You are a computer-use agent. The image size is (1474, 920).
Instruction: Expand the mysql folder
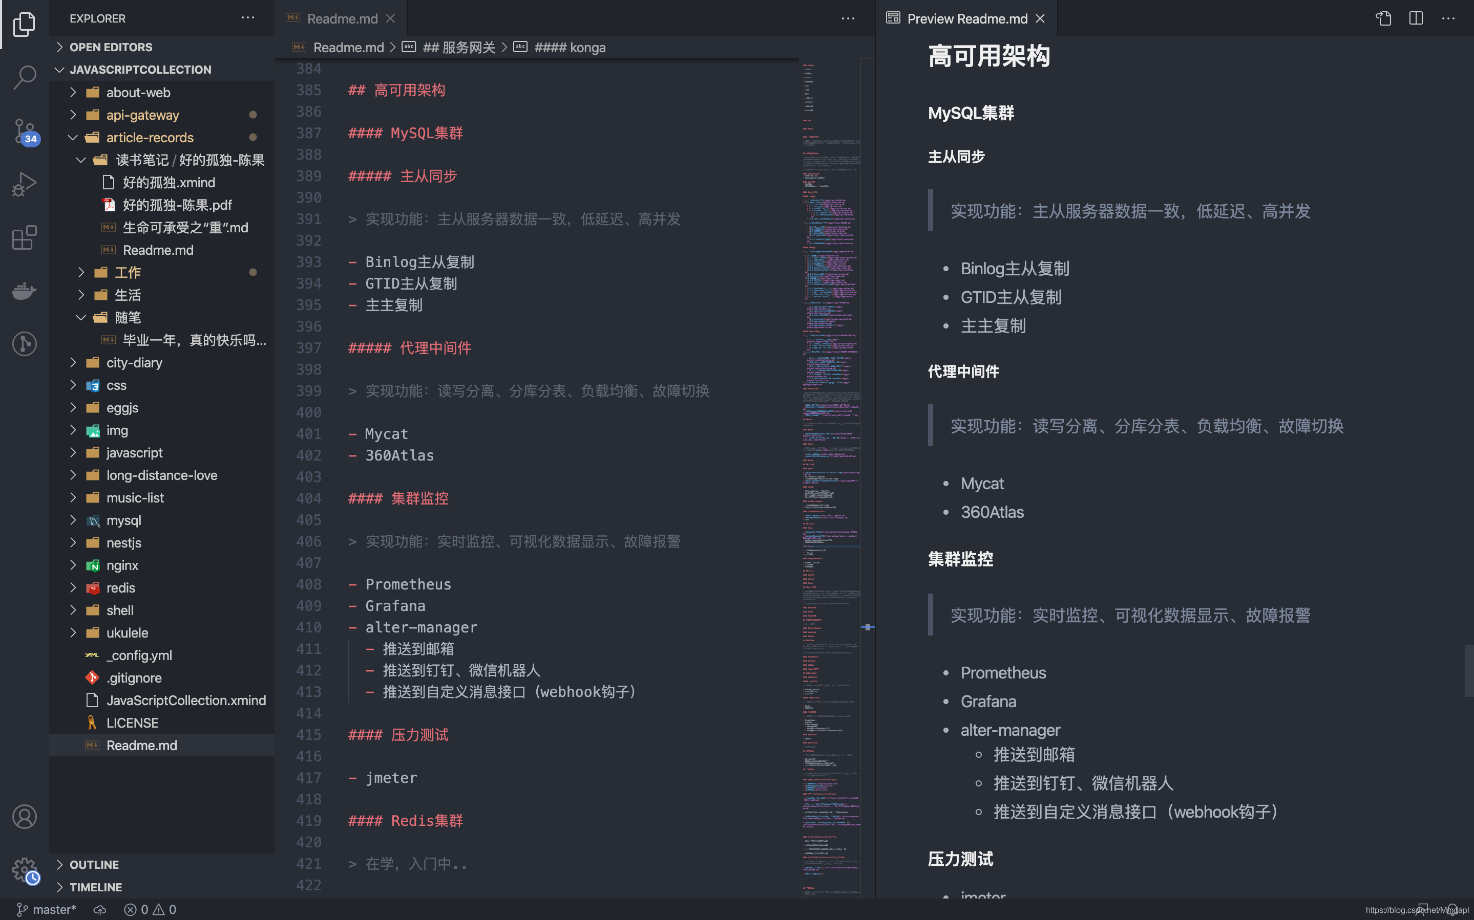tap(124, 520)
